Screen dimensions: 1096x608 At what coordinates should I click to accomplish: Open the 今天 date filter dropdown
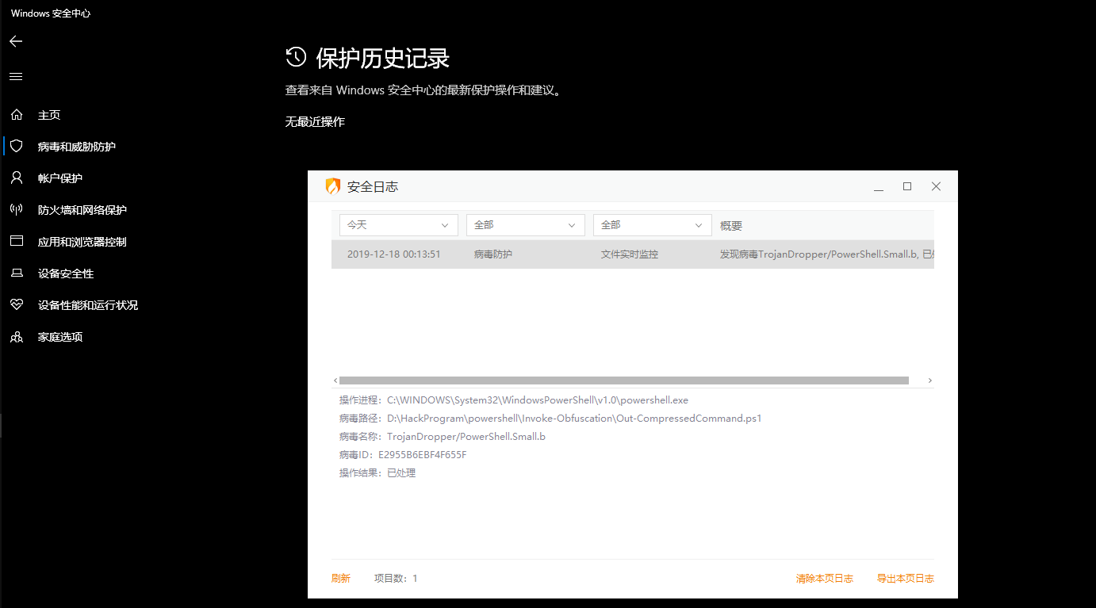[x=399, y=225]
